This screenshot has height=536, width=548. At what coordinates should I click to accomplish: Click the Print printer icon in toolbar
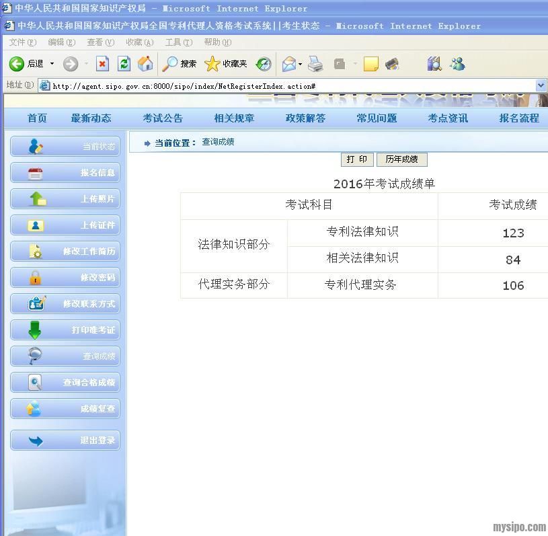[x=315, y=64]
